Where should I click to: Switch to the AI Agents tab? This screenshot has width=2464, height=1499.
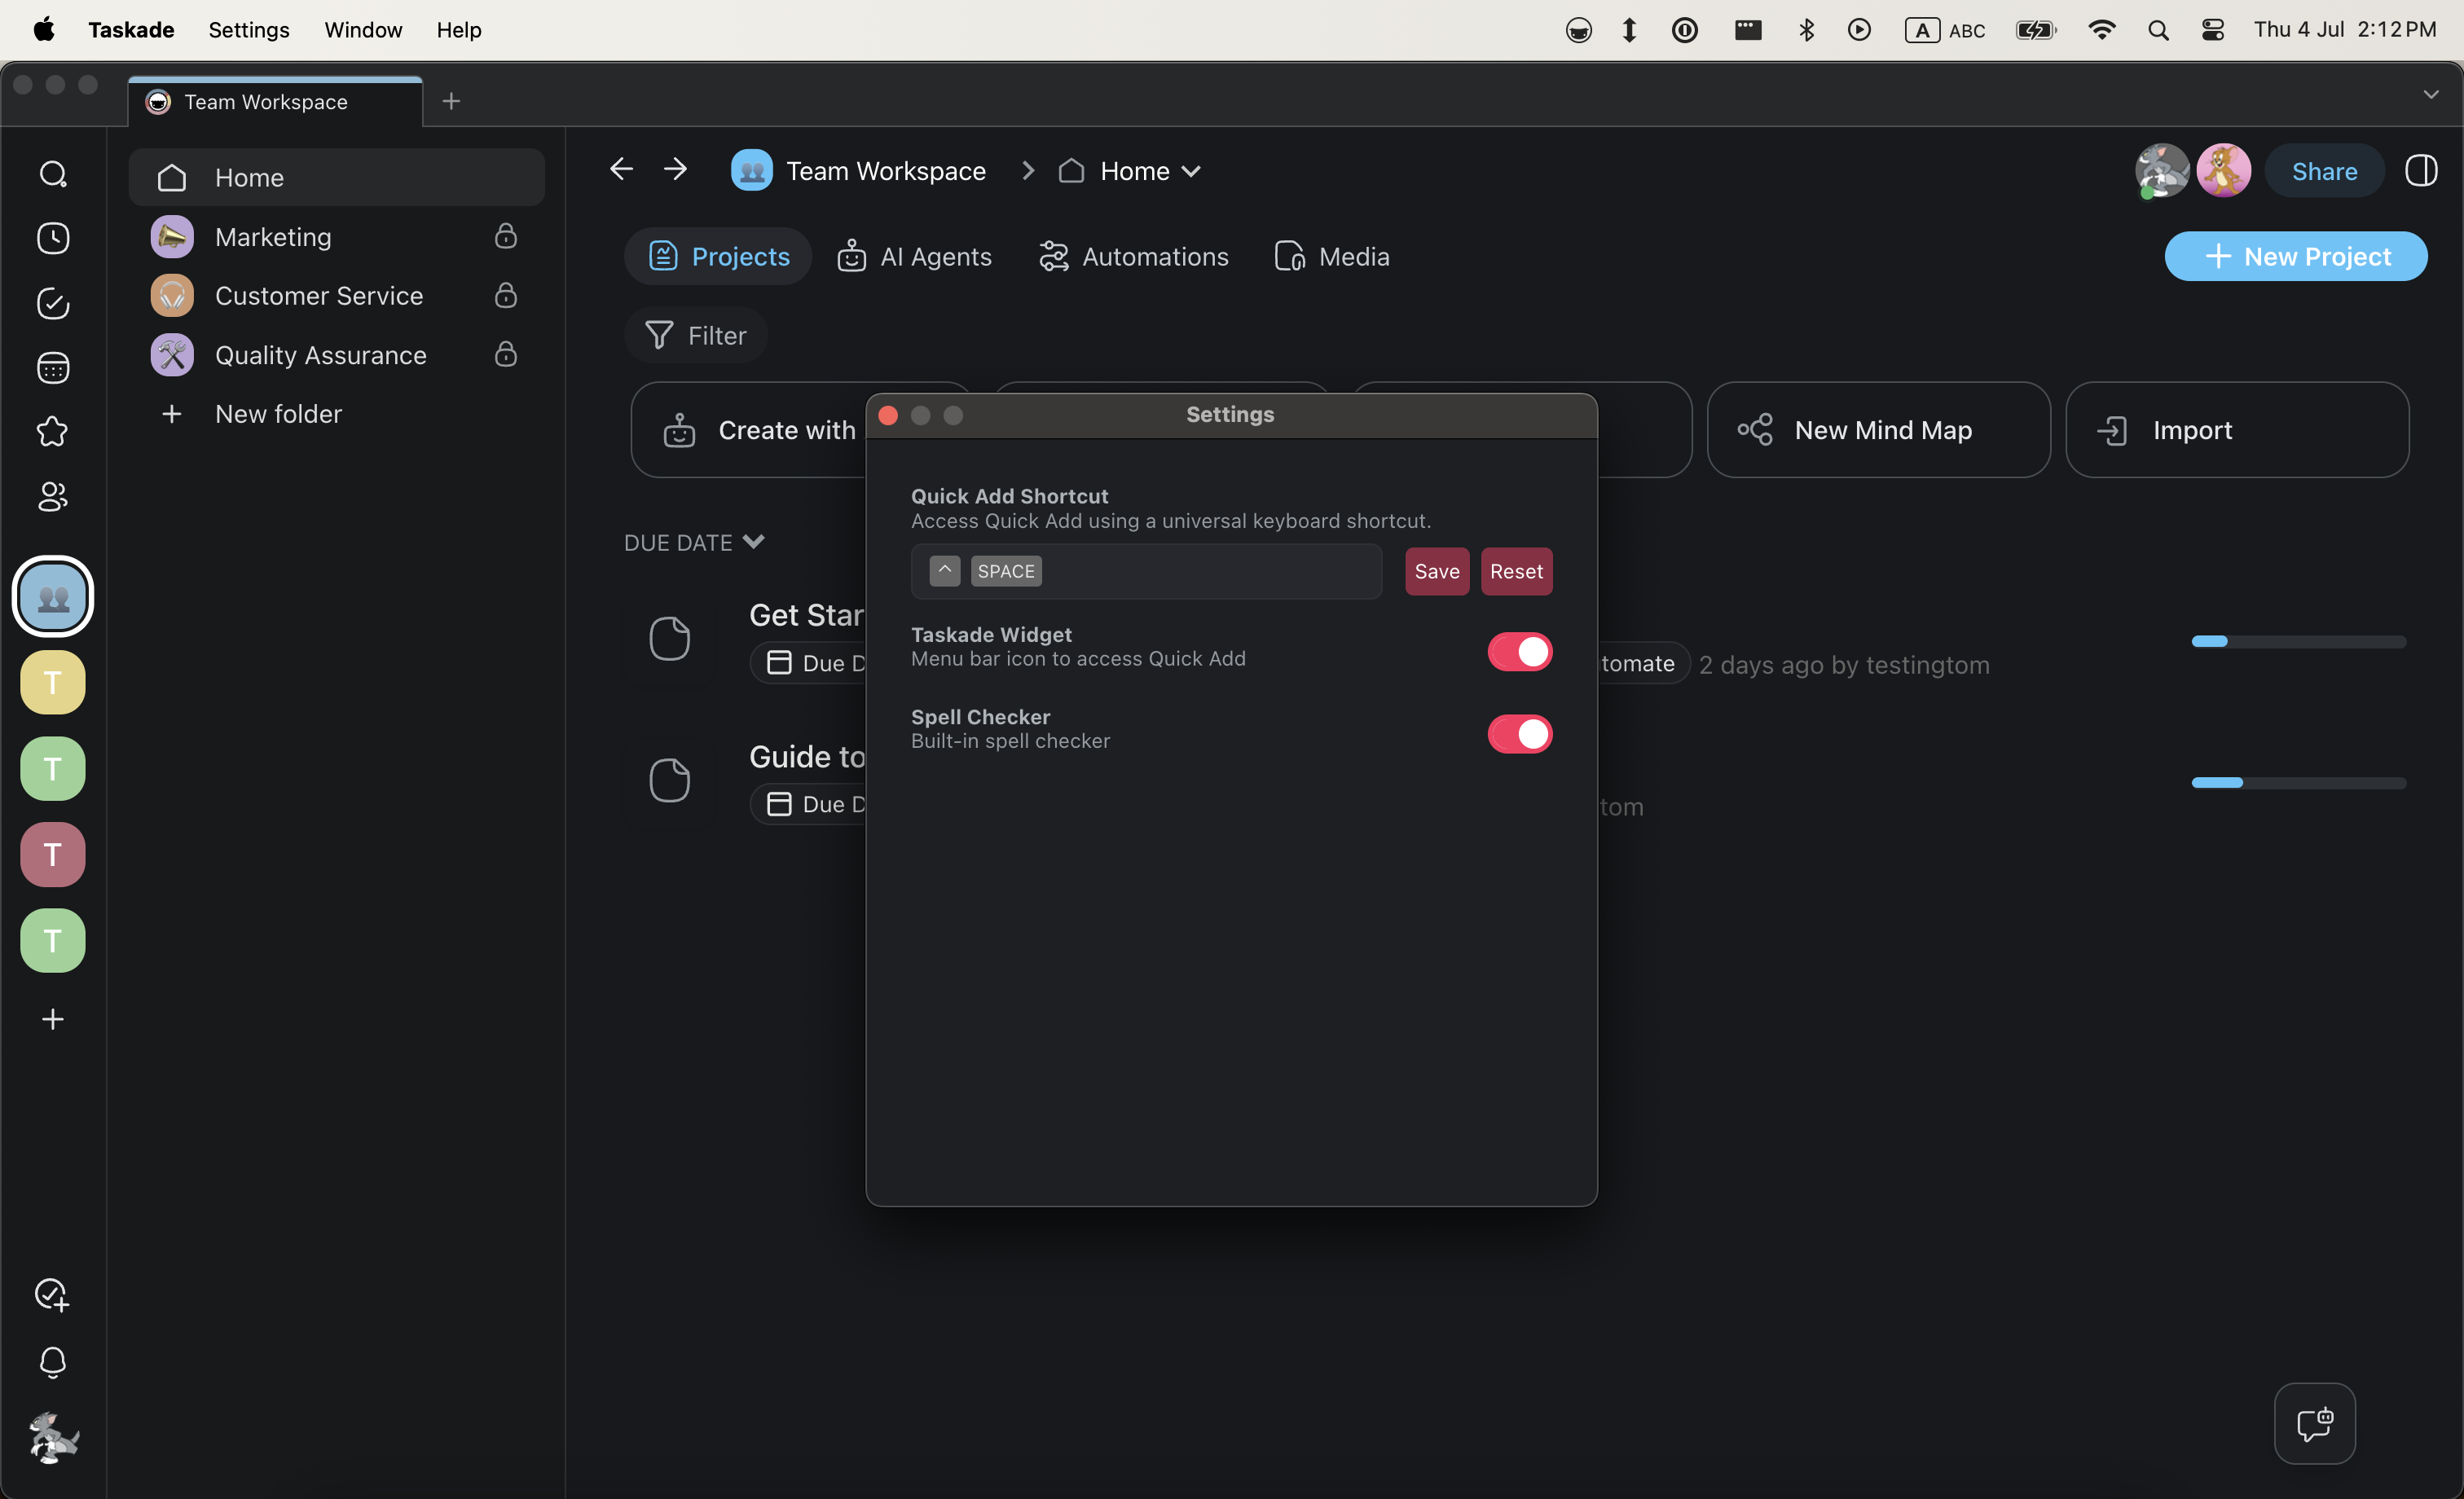[915, 257]
